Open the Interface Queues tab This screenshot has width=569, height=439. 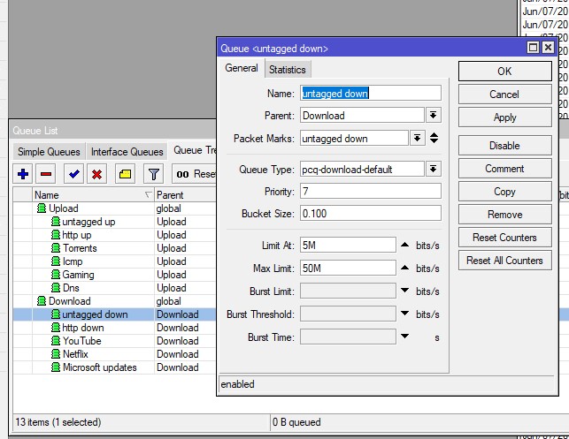[127, 152]
